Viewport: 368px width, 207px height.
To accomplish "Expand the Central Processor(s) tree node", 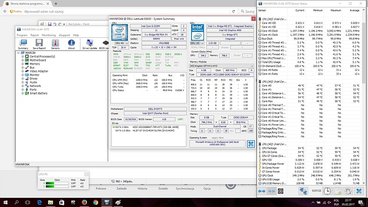I will pos(23,57).
